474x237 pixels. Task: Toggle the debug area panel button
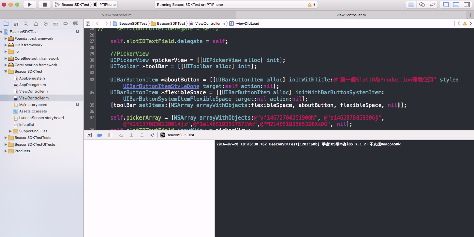tap(456, 5)
